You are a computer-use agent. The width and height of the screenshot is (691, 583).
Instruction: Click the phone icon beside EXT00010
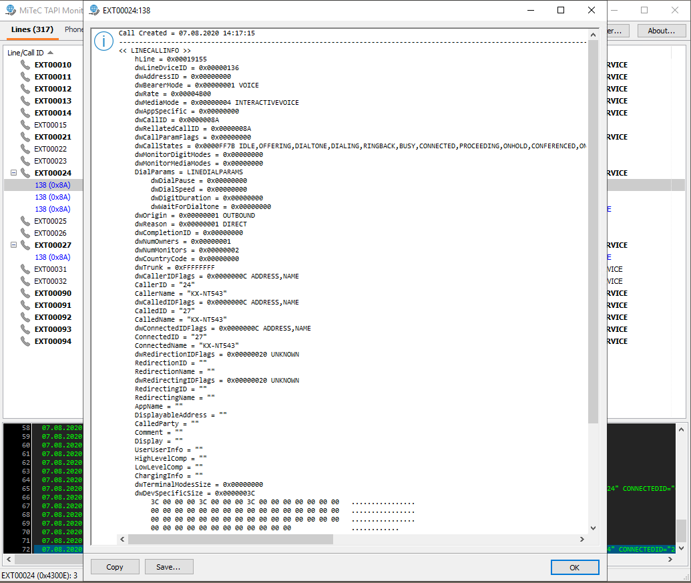pyautogui.click(x=25, y=65)
